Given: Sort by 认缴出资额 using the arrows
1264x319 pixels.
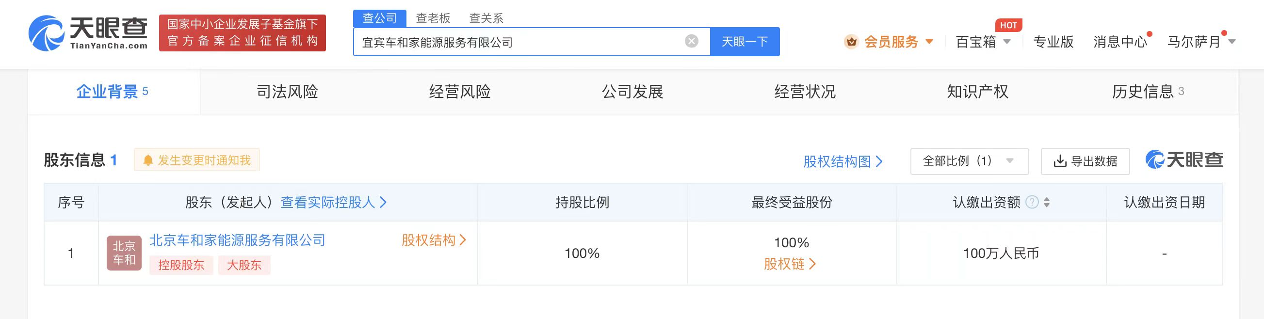Looking at the screenshot, I should click(1047, 202).
